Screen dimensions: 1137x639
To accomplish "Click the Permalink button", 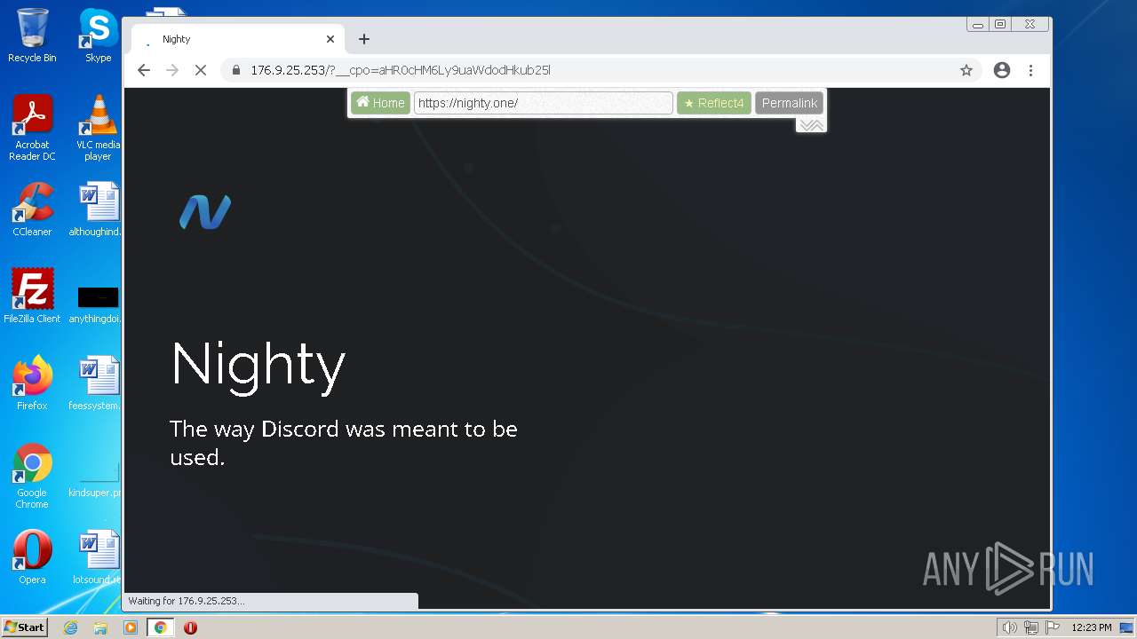I will (789, 103).
